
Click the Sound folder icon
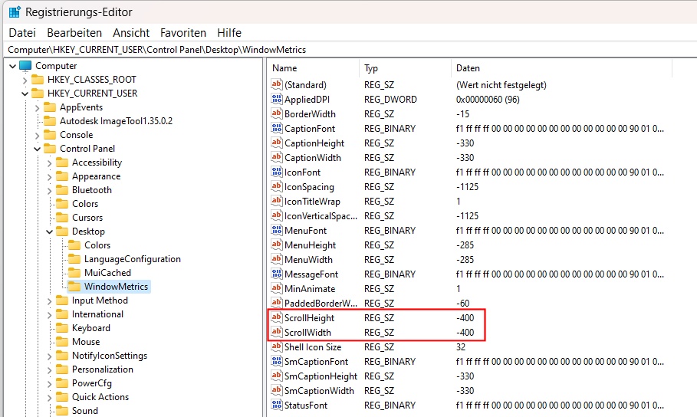tap(62, 411)
